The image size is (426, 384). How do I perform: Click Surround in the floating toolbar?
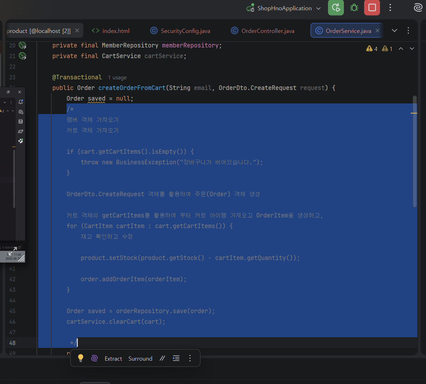[140, 358]
